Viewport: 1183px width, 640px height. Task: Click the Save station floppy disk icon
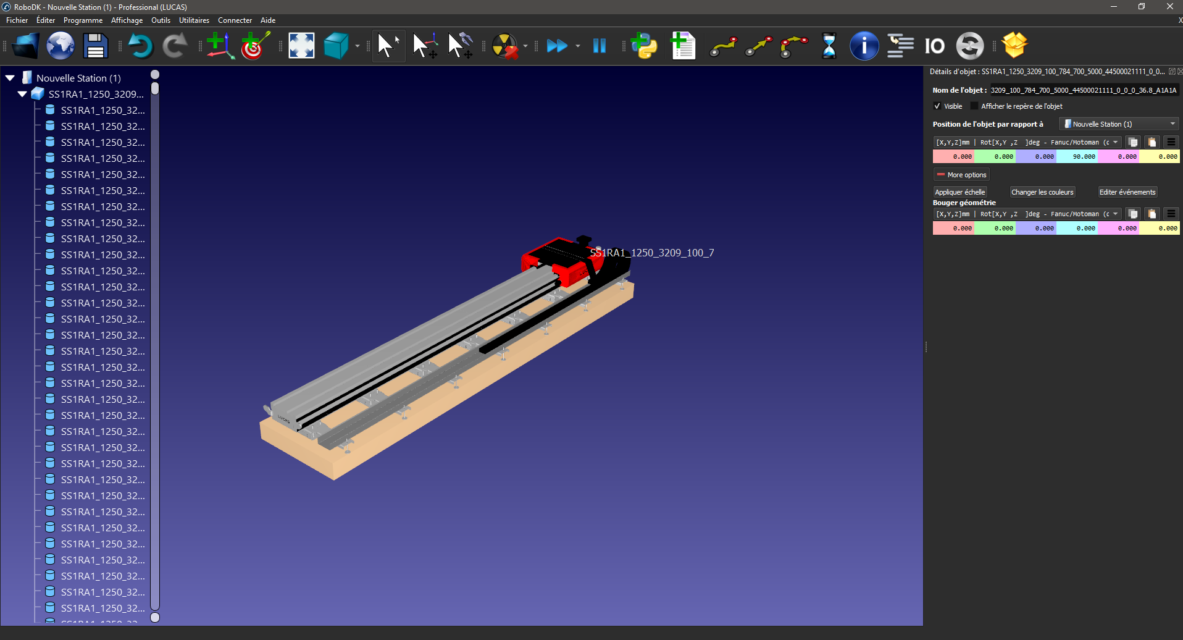(x=95, y=46)
